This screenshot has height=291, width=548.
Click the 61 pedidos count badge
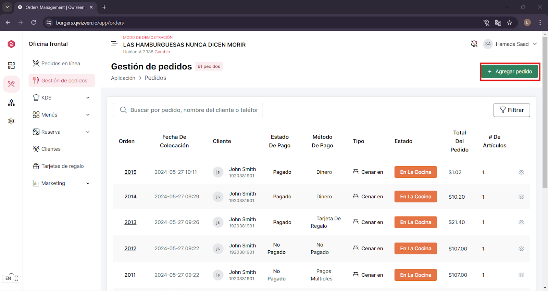click(x=209, y=66)
